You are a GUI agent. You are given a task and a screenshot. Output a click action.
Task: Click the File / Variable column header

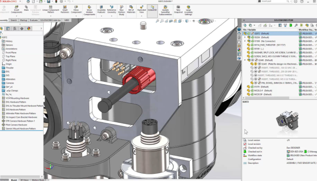pyautogui.click(x=270, y=30)
